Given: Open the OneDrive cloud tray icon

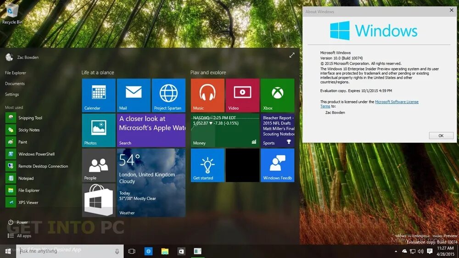Looking at the screenshot, I should 404,251.
